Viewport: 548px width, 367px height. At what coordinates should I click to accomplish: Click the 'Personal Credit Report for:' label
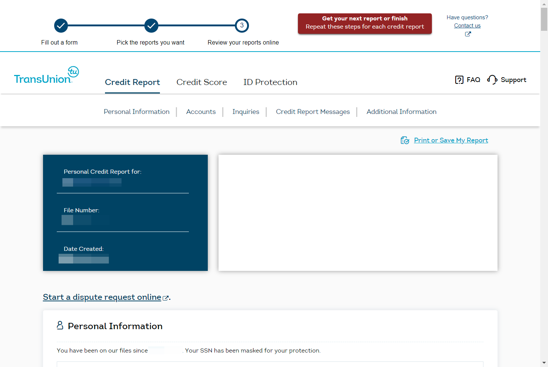(x=102, y=172)
